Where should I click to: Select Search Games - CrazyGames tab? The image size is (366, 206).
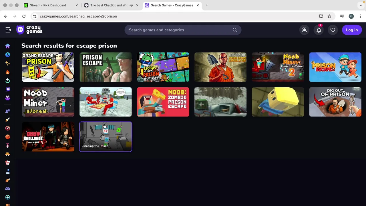click(172, 5)
